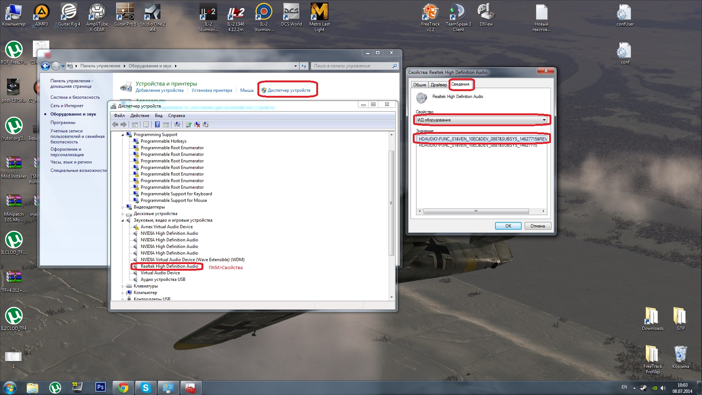Click the Установка принтера link
The image size is (702, 395).
[212, 90]
